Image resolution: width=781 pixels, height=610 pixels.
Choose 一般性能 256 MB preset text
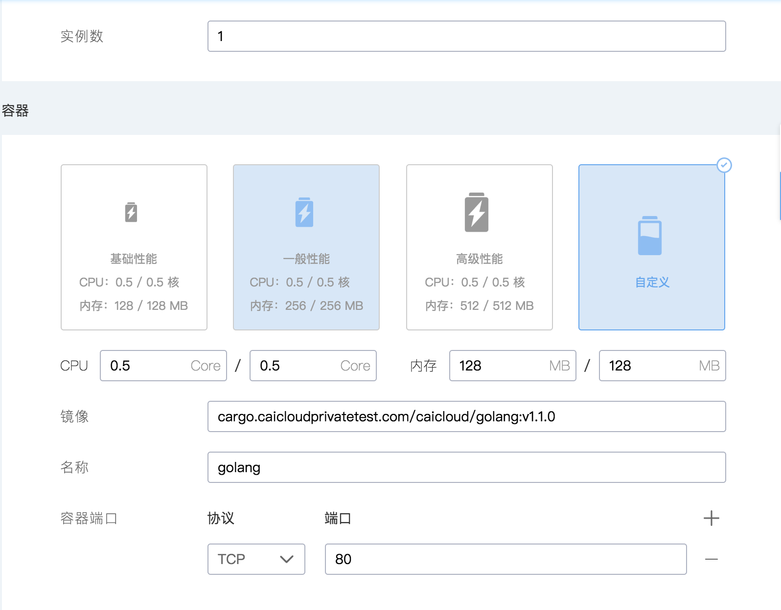(x=306, y=305)
